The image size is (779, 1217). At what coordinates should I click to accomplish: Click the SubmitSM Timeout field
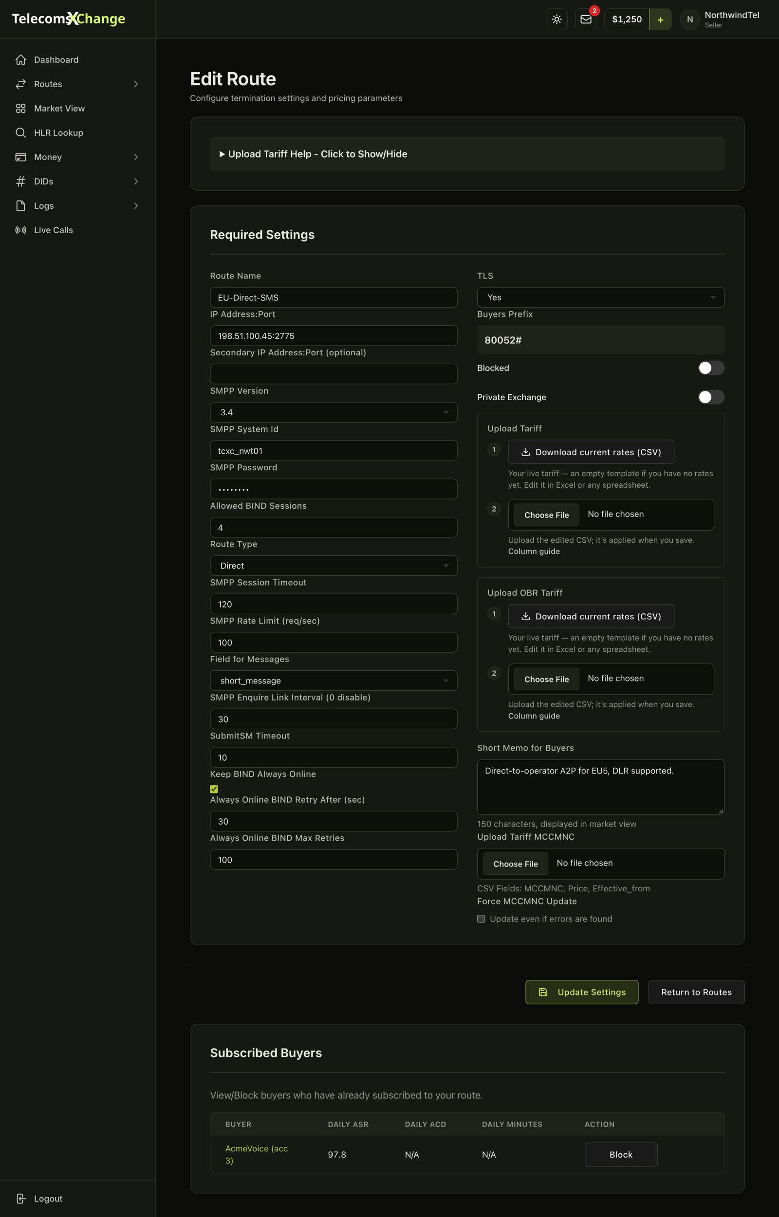tap(334, 757)
